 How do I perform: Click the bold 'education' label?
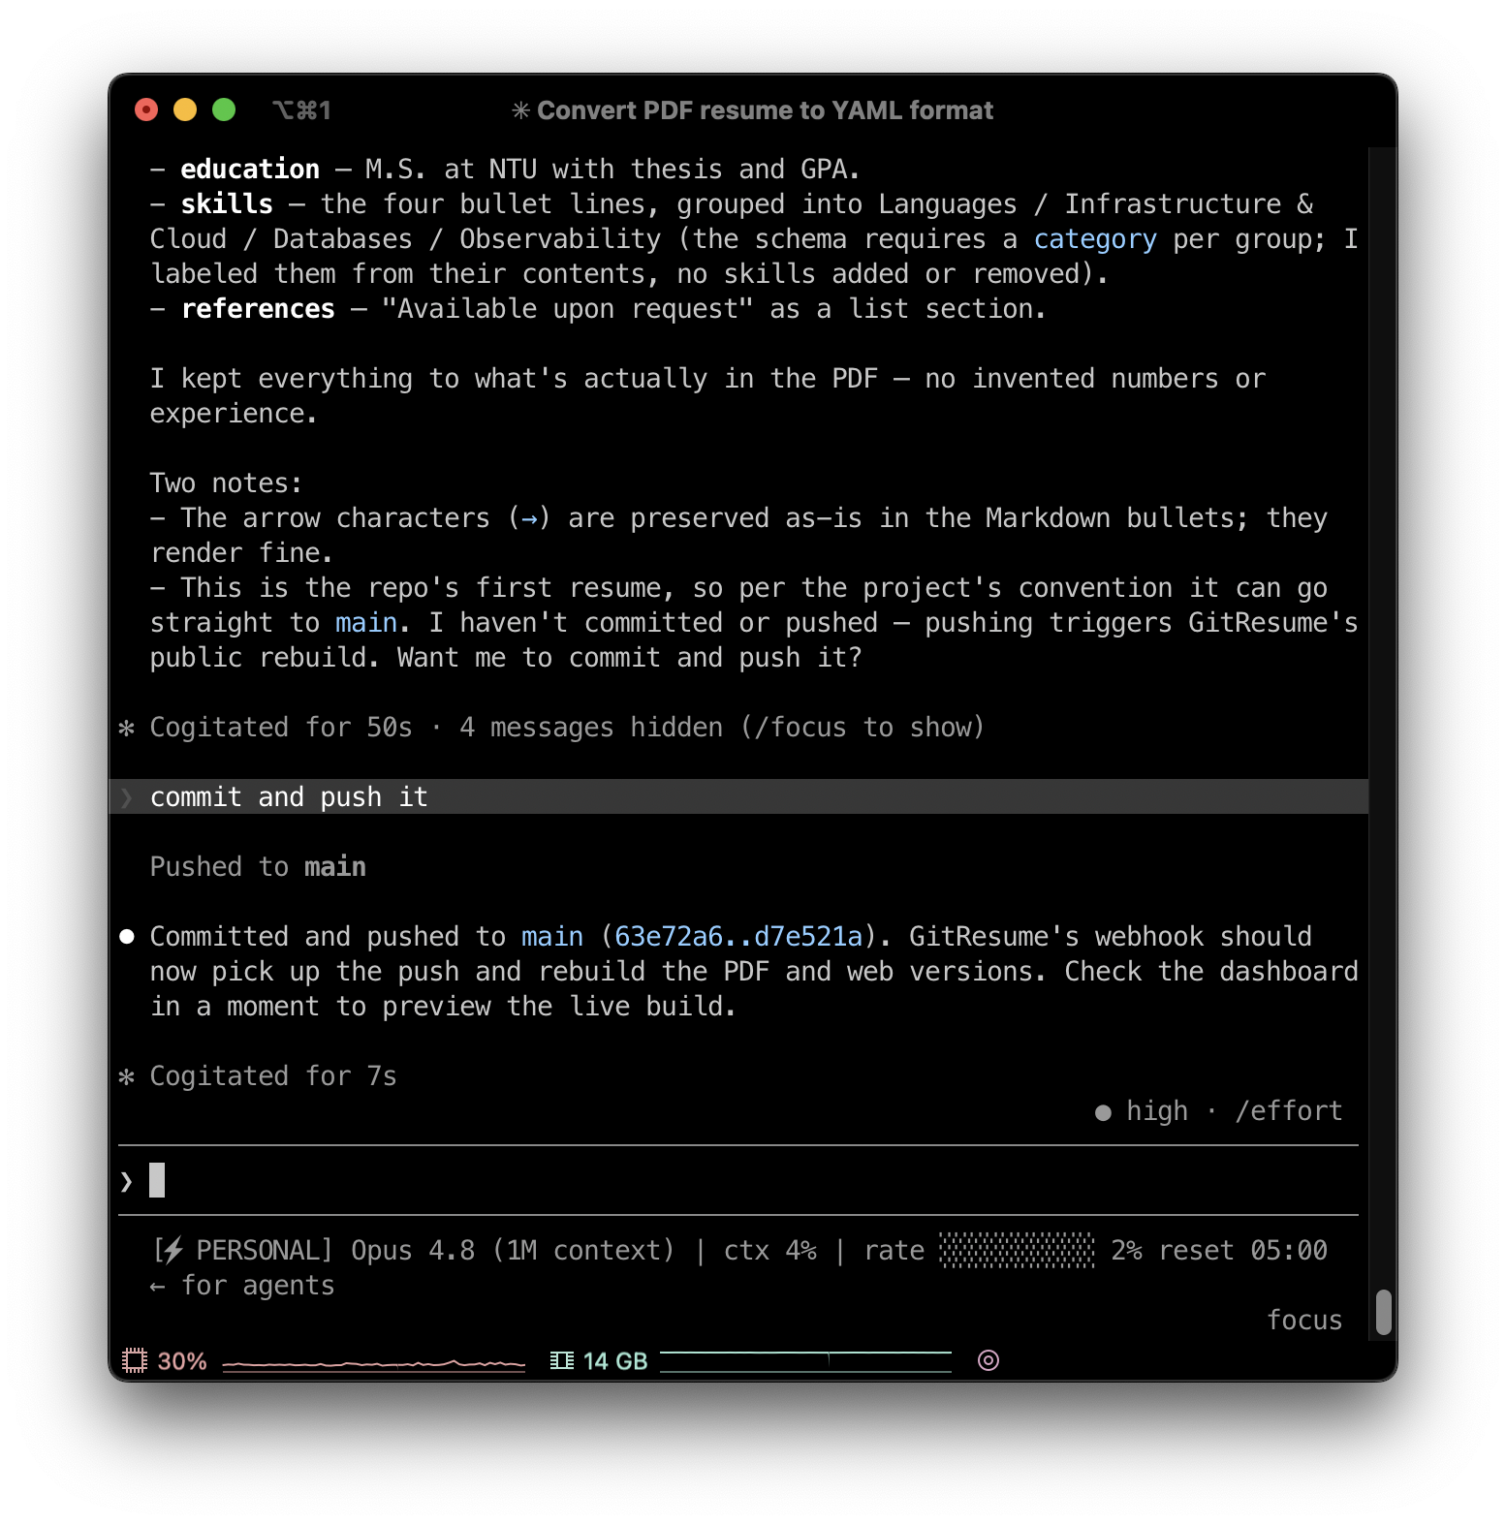pyautogui.click(x=250, y=170)
